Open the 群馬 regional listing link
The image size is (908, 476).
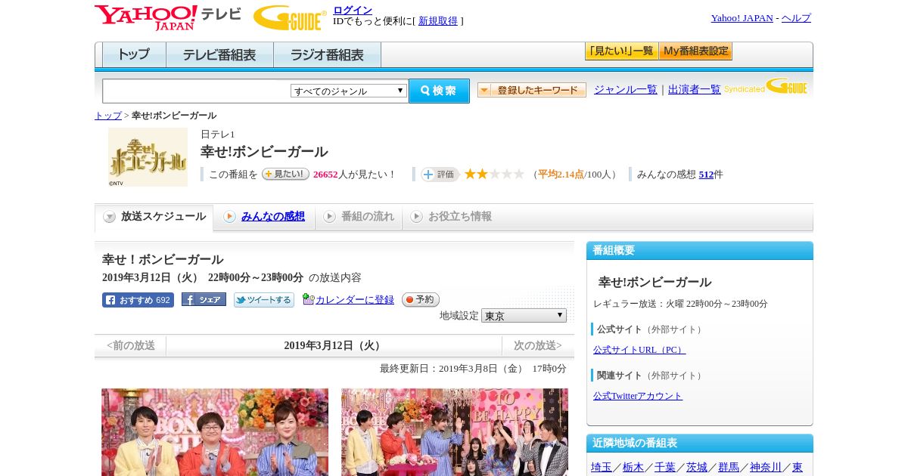click(x=729, y=468)
